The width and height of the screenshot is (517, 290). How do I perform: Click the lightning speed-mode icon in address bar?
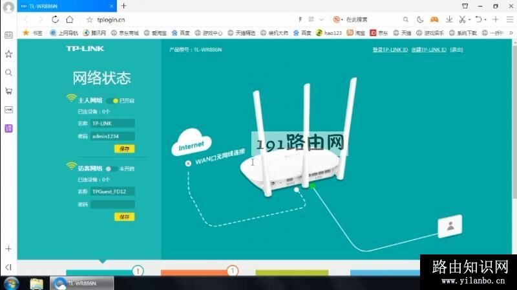pyautogui.click(x=300, y=19)
